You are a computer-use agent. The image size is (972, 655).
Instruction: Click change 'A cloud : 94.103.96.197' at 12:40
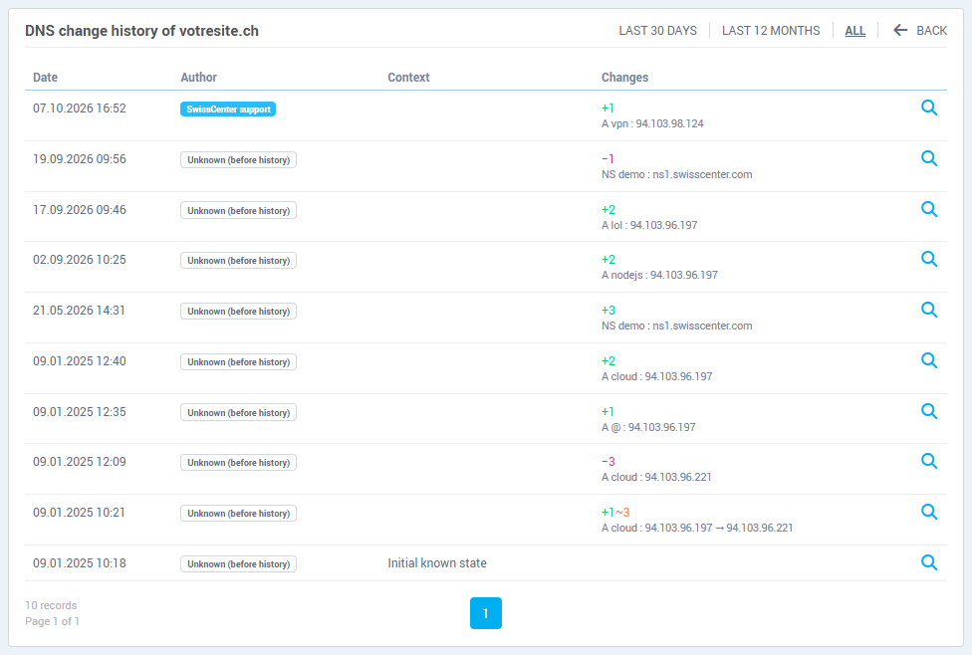pyautogui.click(x=656, y=376)
